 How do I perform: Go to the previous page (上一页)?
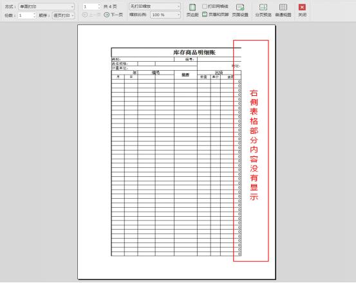[x=91, y=15]
